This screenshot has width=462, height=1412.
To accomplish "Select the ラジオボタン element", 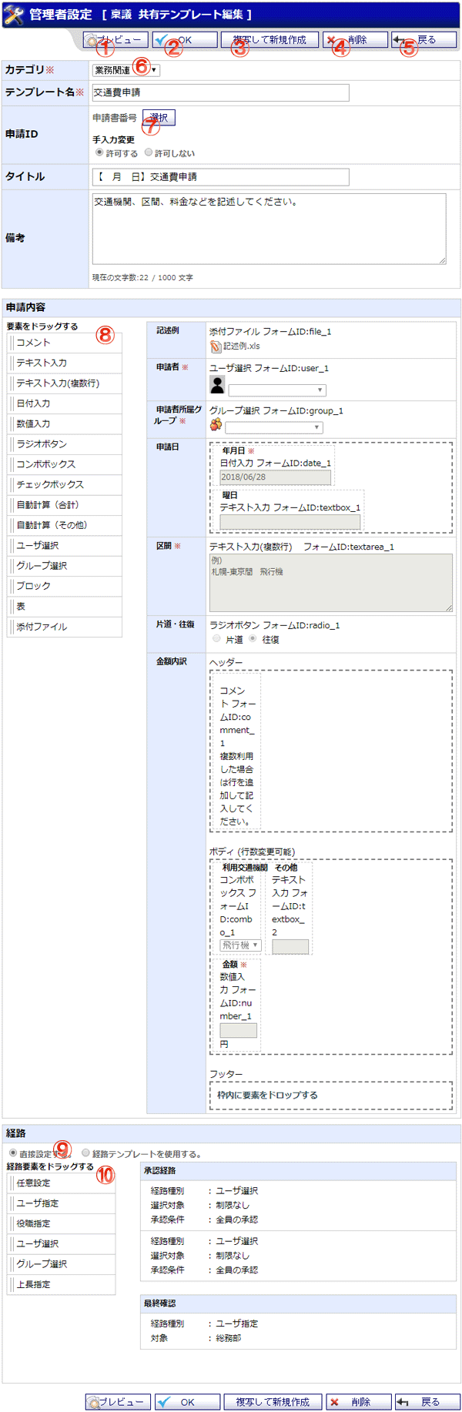I will (x=65, y=444).
